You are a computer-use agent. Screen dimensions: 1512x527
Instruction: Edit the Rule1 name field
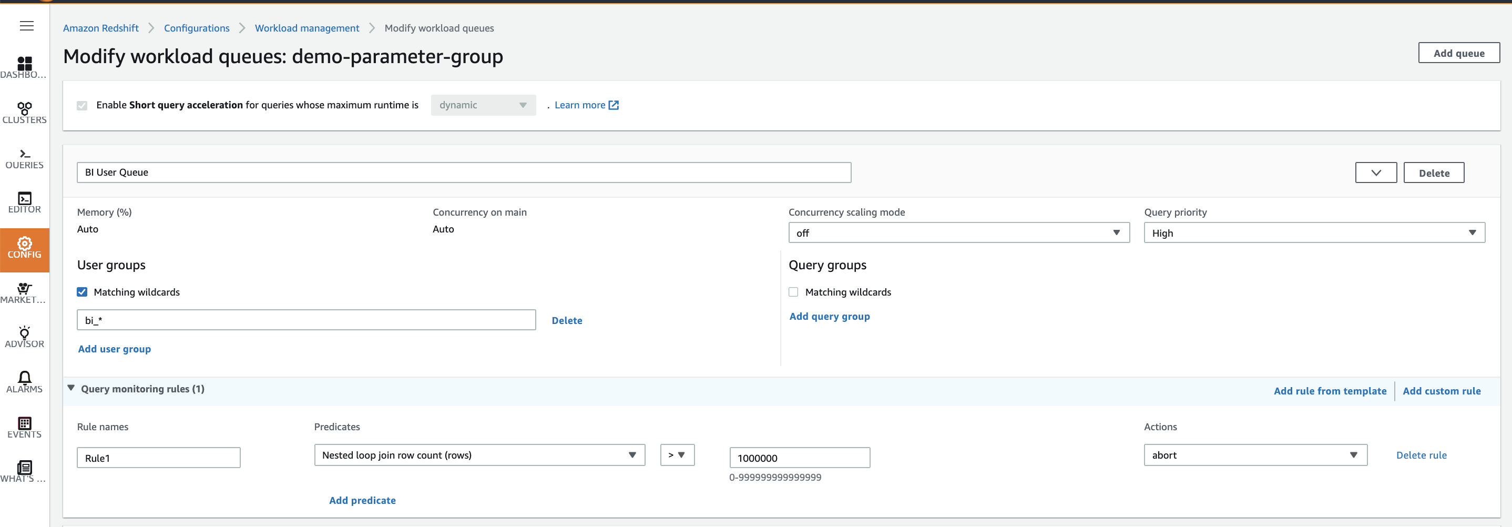click(158, 458)
